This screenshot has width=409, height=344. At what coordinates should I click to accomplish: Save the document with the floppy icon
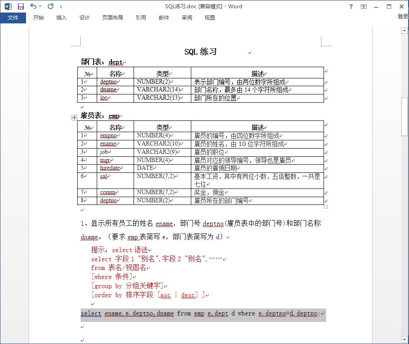(21, 6)
